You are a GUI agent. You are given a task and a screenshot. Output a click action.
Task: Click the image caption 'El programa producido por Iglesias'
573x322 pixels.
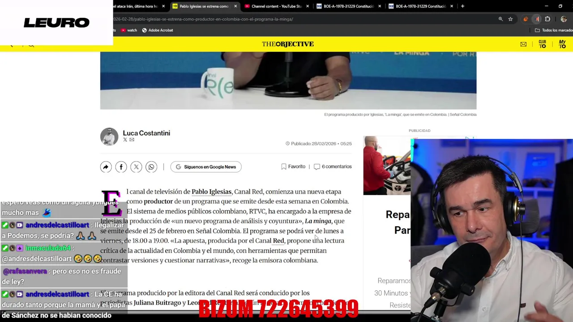pyautogui.click(x=400, y=114)
